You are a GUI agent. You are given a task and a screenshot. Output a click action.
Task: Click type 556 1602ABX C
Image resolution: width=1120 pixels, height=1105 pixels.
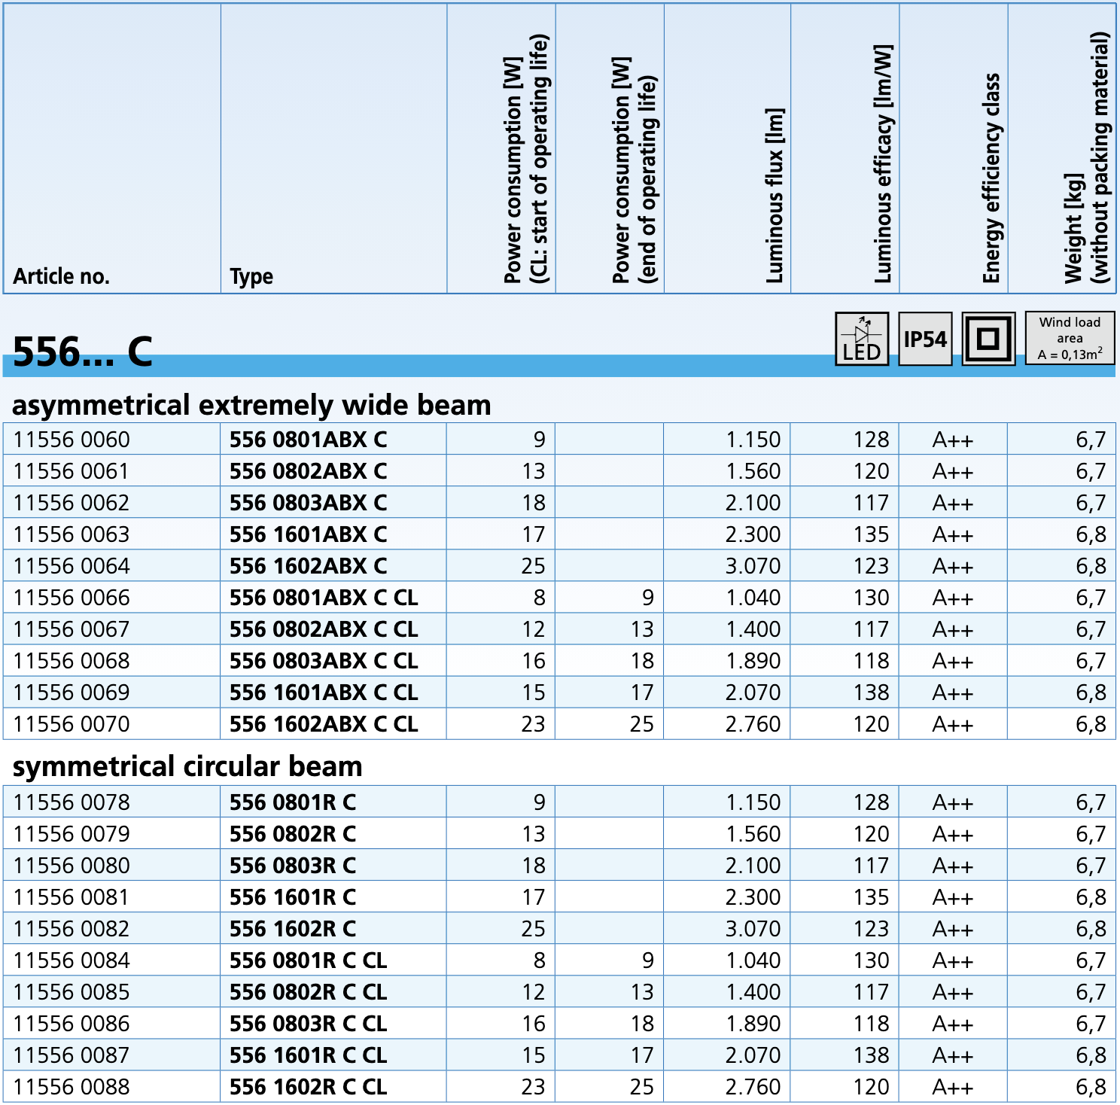309,566
